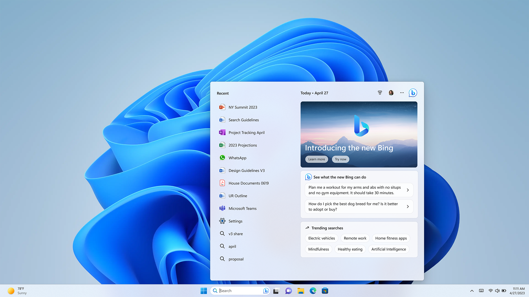Toggle the trophy/rewards icon at top
Image resolution: width=529 pixels, height=297 pixels.
[379, 92]
